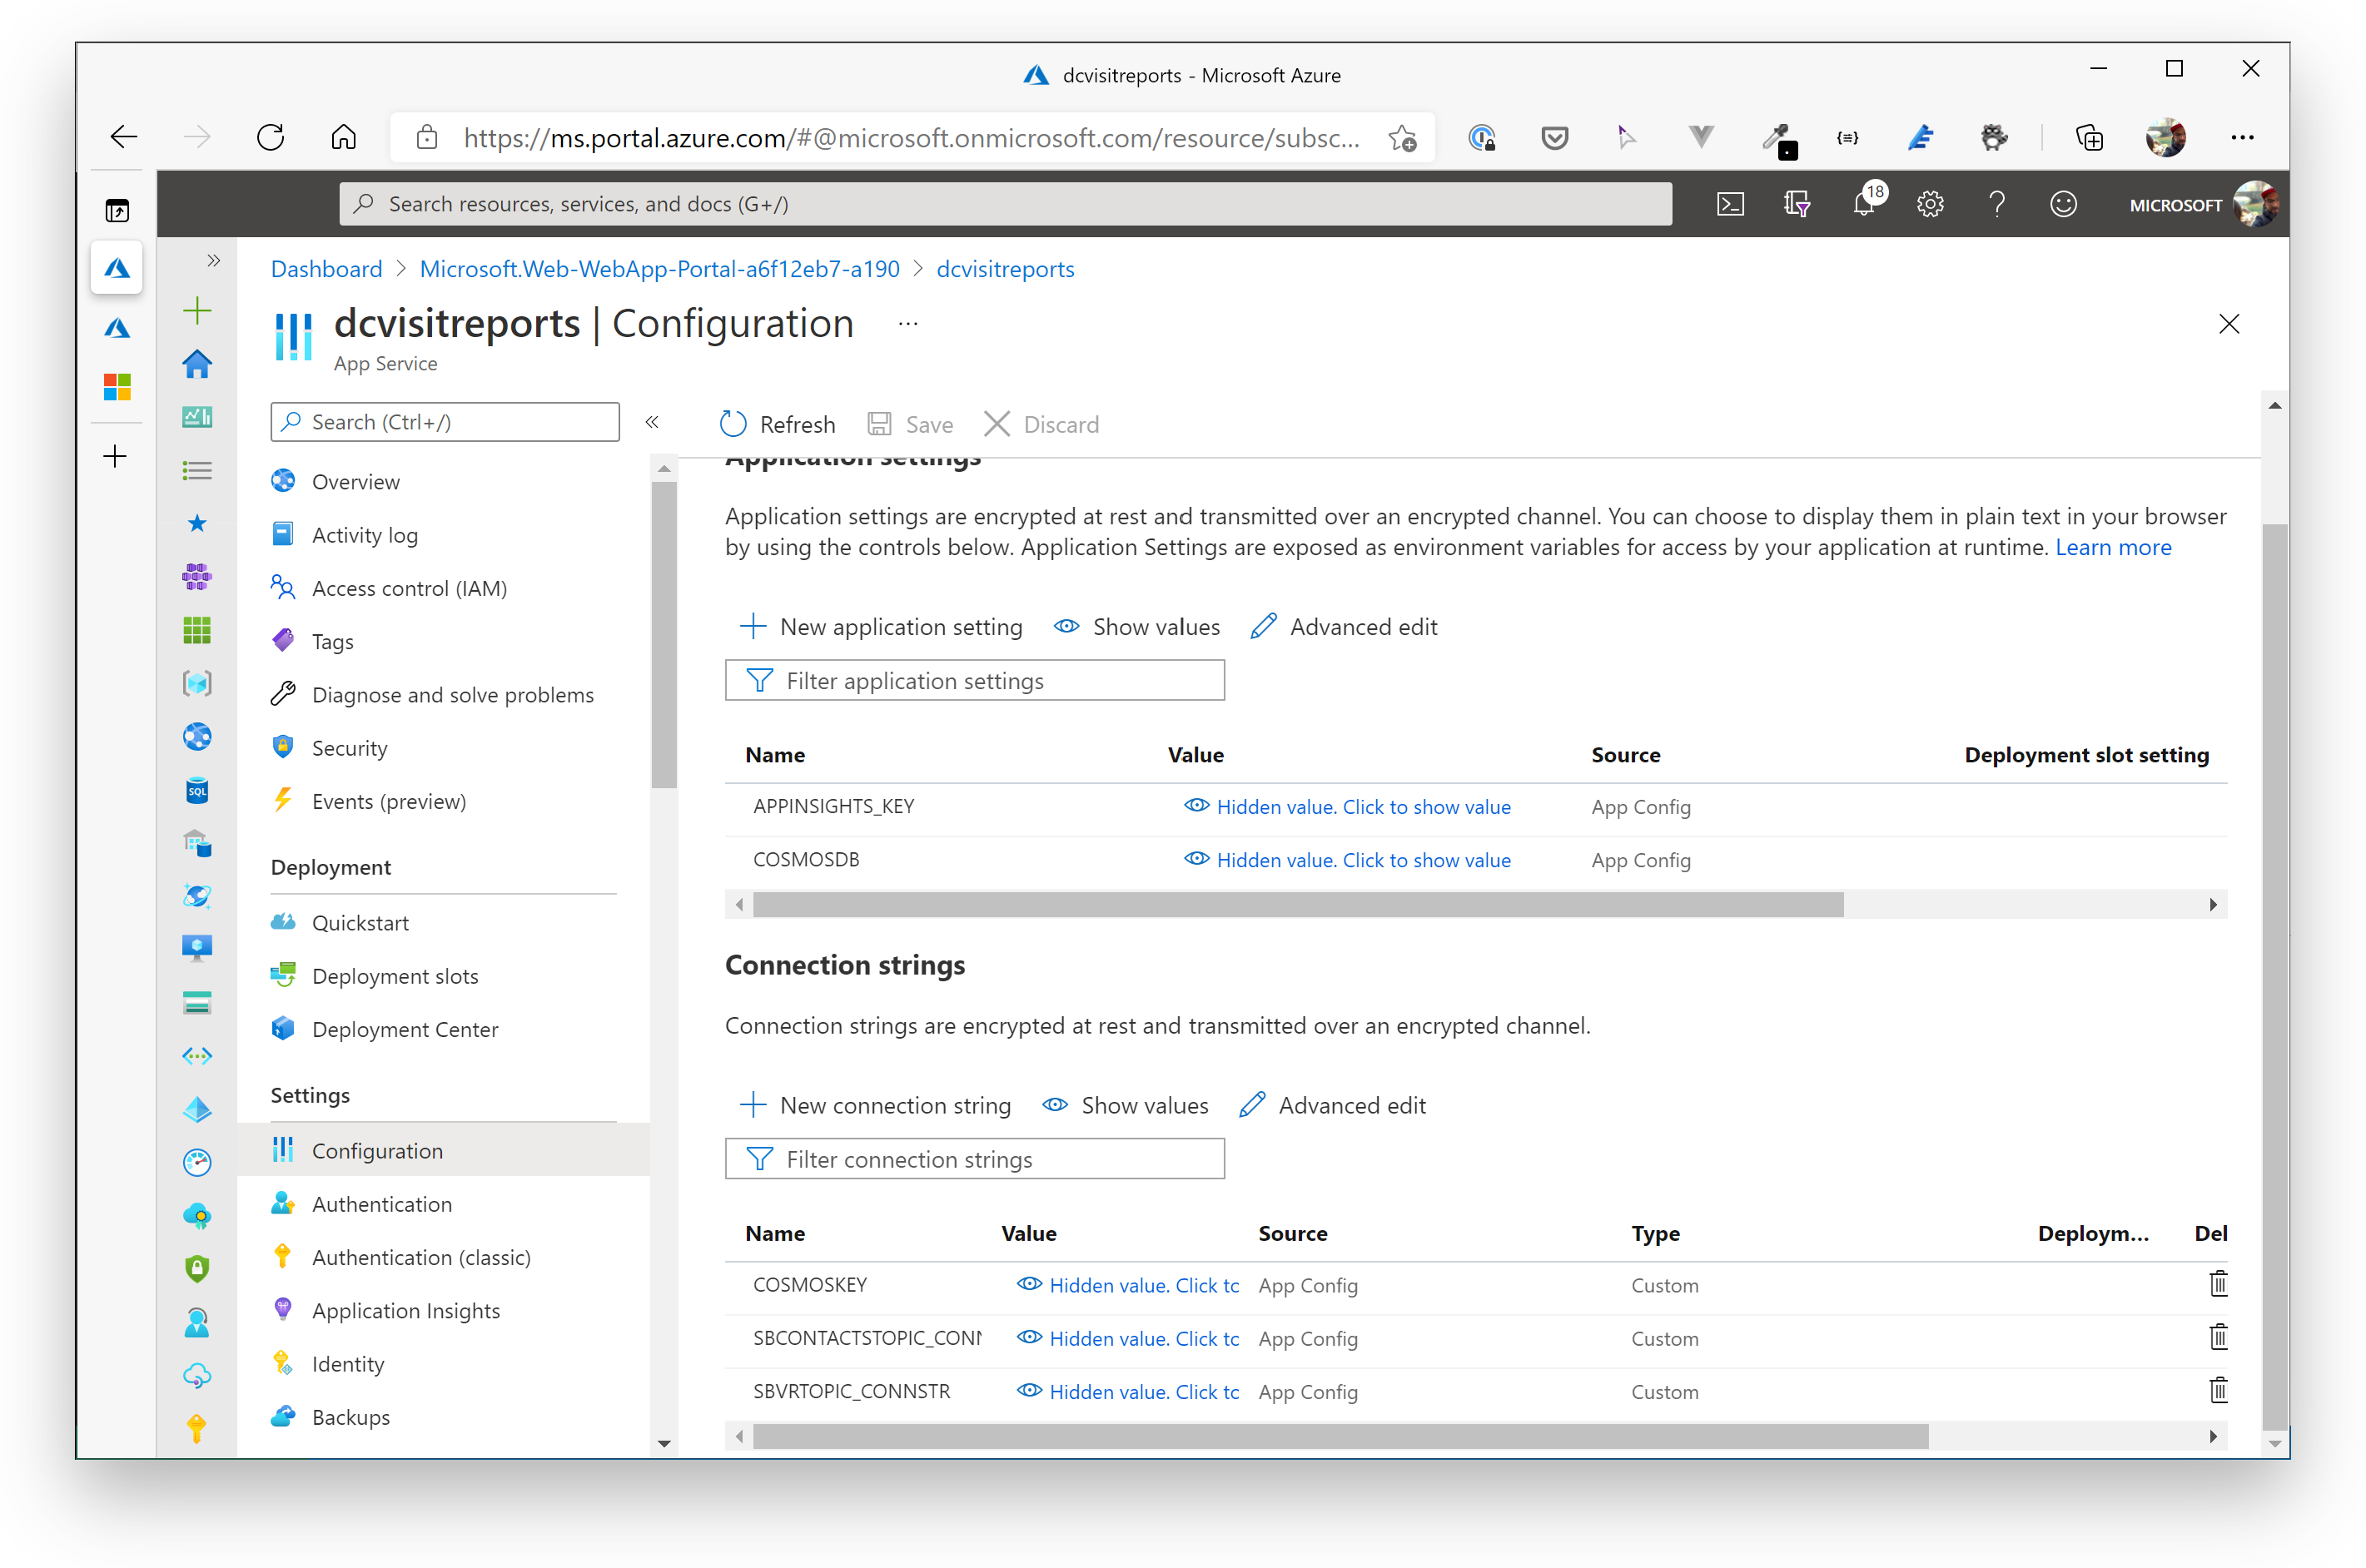
Task: Open the ellipsis menu beside Configuration title
Action: [x=907, y=322]
